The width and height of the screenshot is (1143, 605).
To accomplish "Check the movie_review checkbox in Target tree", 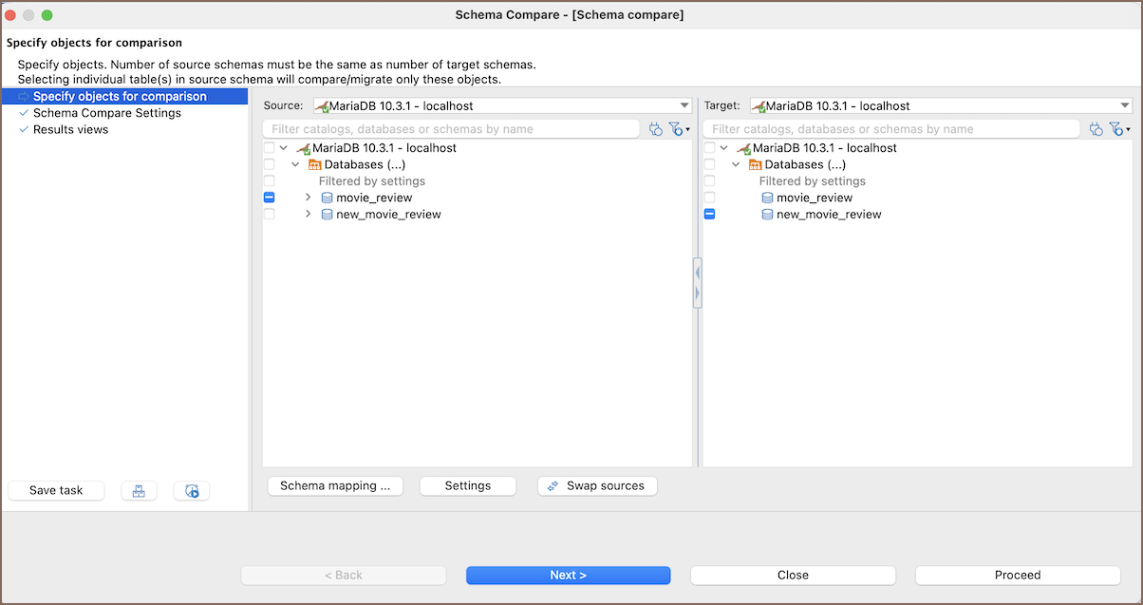I will 709,198.
